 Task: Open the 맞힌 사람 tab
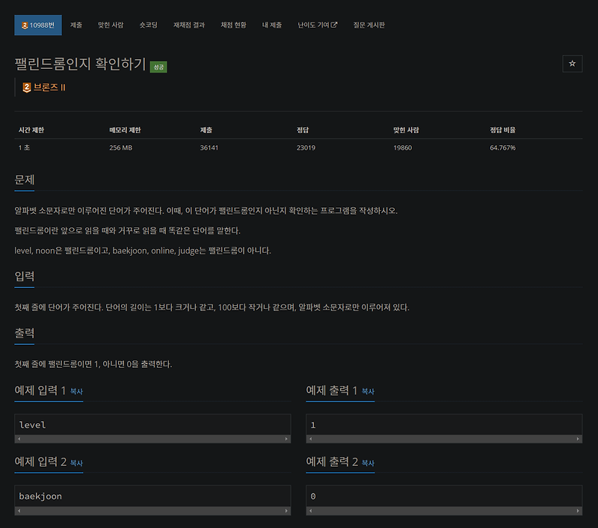pos(111,25)
